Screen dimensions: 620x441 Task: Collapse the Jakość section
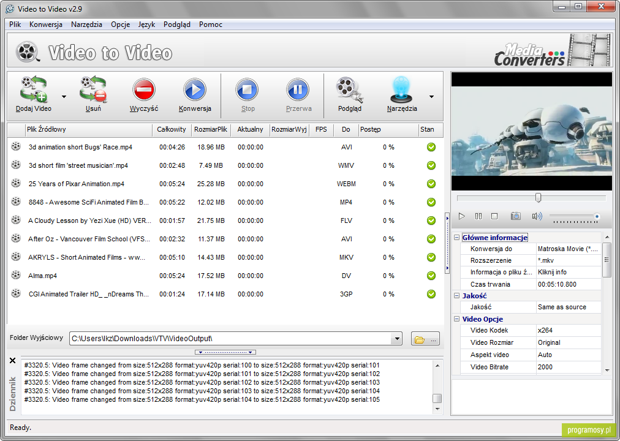tap(456, 296)
